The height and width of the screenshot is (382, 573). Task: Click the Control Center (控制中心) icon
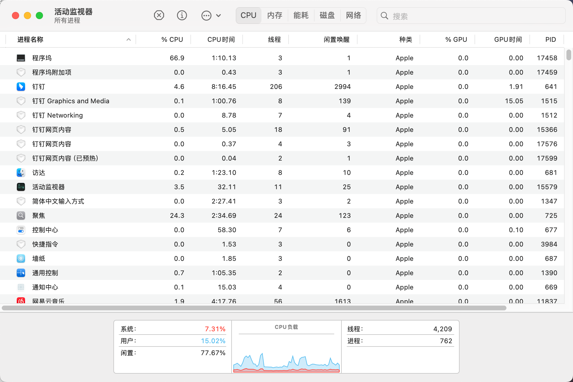21,230
